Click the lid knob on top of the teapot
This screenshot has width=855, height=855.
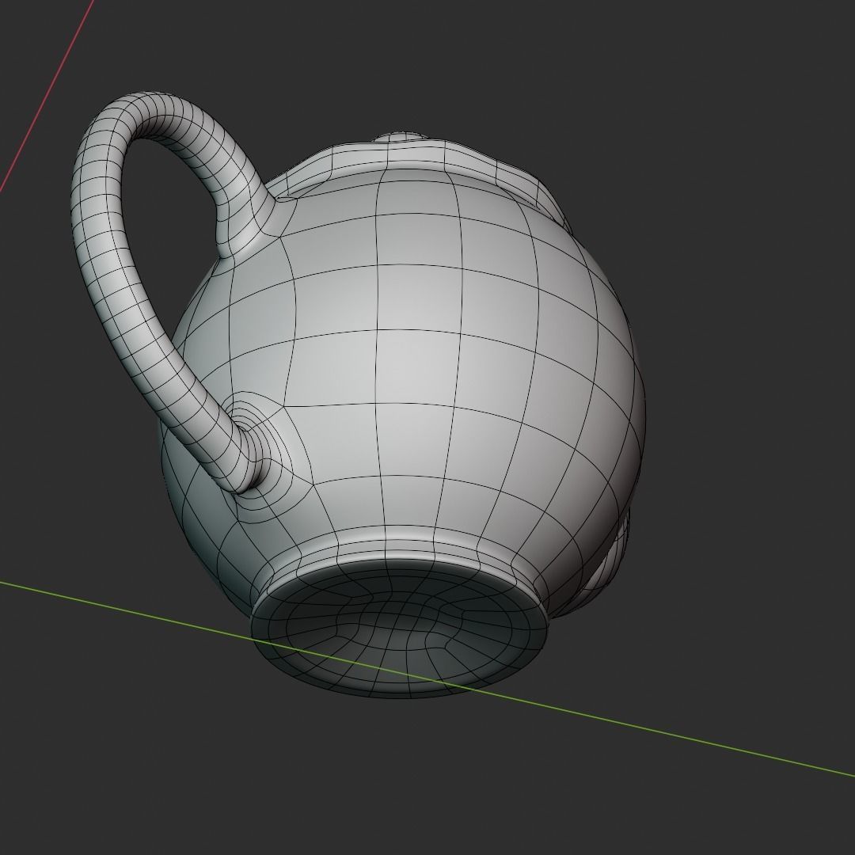click(x=402, y=136)
